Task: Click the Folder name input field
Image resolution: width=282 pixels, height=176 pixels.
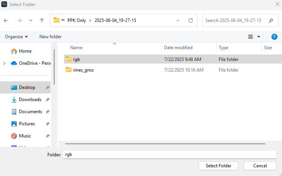Action: 169,154
